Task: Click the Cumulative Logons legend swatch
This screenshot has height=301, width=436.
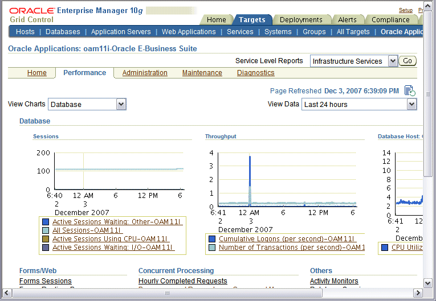Action: tap(212, 239)
